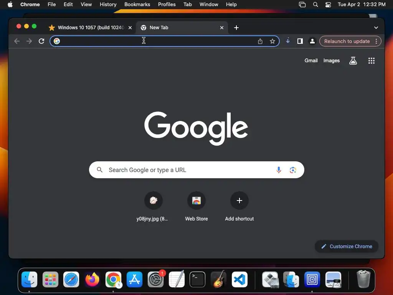Open the Help menu
The height and width of the screenshot is (295, 393).
pos(231,5)
